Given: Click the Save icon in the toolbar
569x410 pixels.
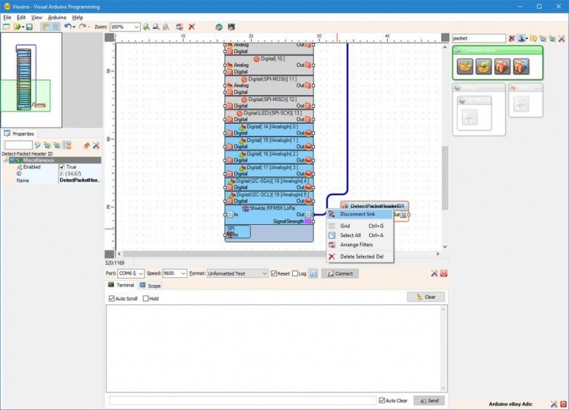Looking at the screenshot, I should 30,27.
